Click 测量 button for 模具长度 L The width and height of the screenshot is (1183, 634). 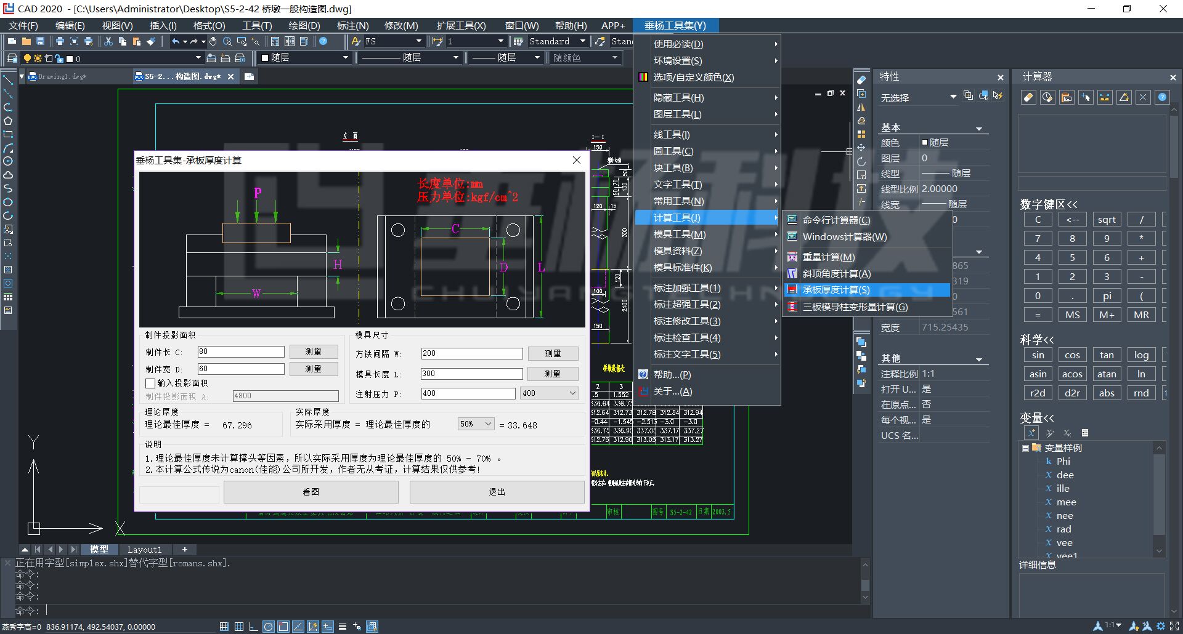(553, 374)
